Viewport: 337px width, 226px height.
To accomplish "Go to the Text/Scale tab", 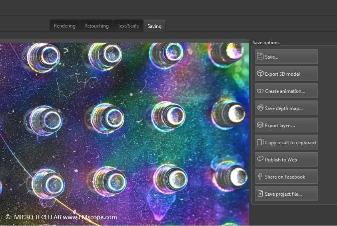I will click(128, 26).
